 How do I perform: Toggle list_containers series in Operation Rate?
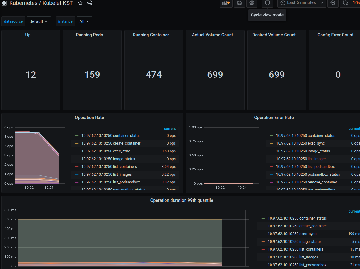[109, 167]
